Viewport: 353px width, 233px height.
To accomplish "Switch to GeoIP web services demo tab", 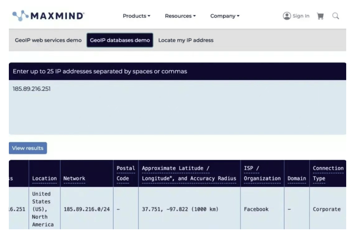I will coord(48,40).
